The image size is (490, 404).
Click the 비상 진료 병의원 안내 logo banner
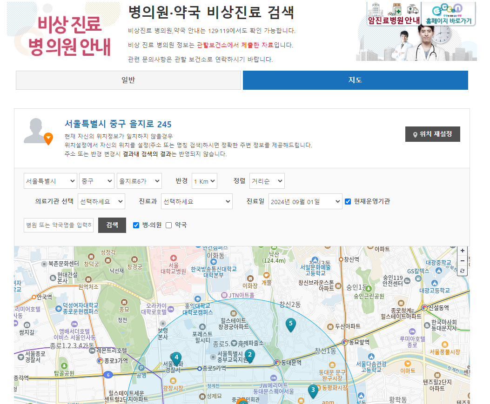[64, 31]
